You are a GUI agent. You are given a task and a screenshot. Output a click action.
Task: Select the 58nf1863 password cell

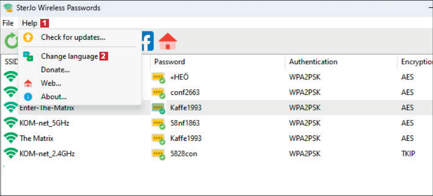click(x=185, y=123)
